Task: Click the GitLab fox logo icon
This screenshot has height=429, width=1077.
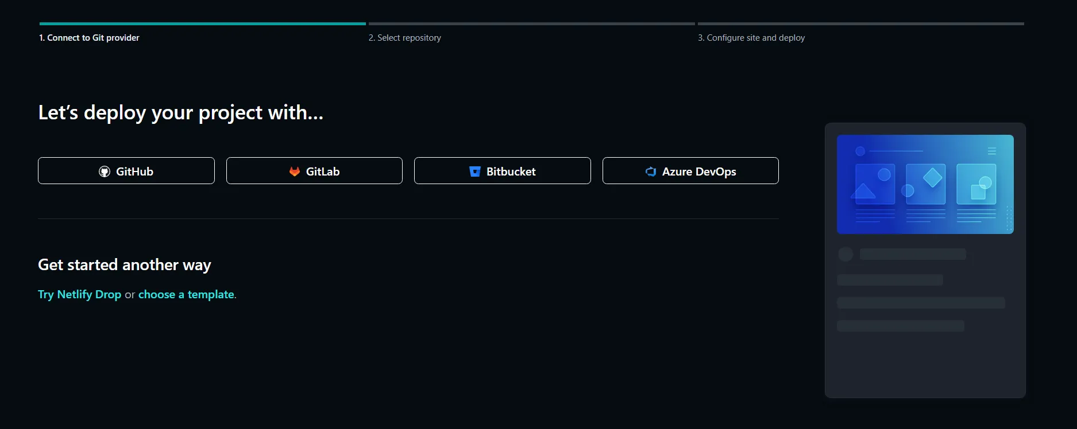Action: tap(295, 171)
